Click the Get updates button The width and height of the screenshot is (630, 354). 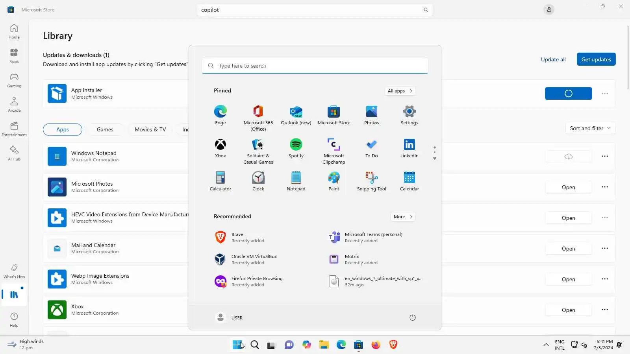coord(596,59)
